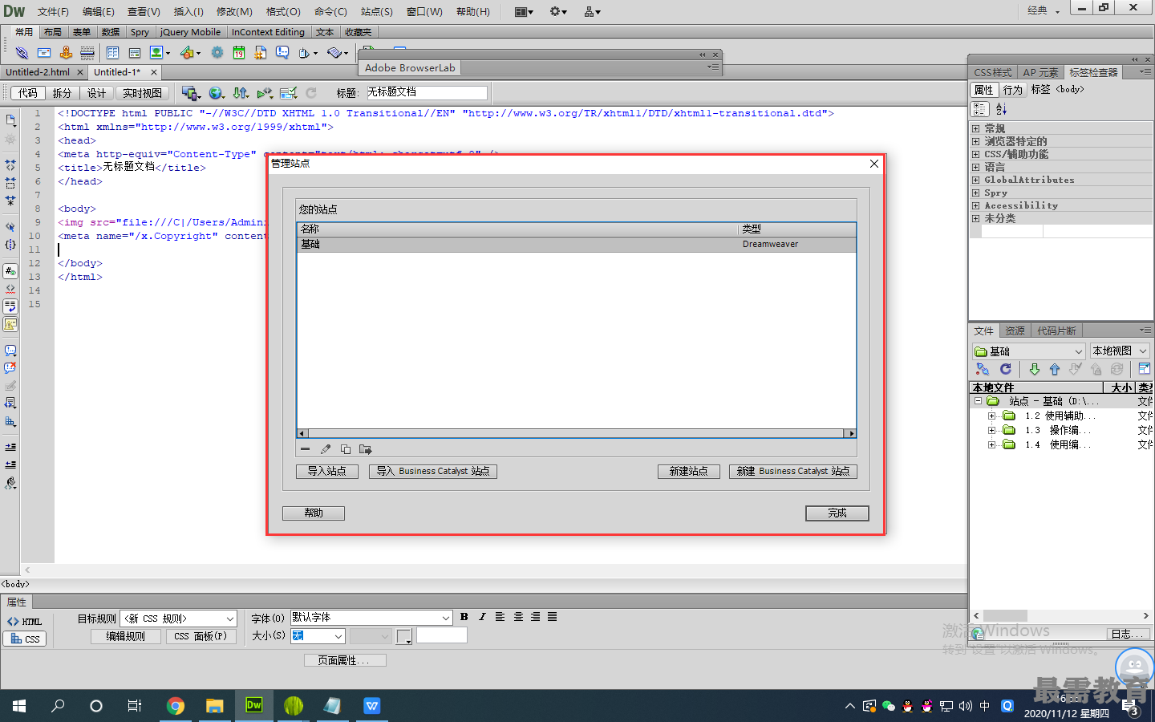Screen dimensions: 1155x722
Task: Open File Explorer from the taskbar
Action: (214, 706)
